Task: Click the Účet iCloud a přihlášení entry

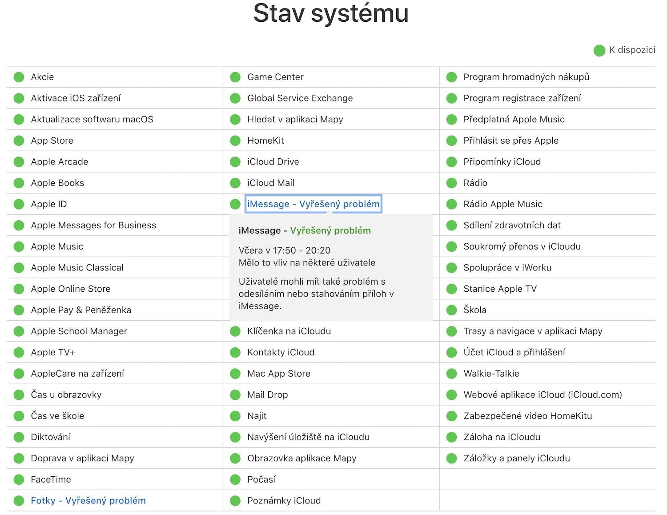Action: 514,352
